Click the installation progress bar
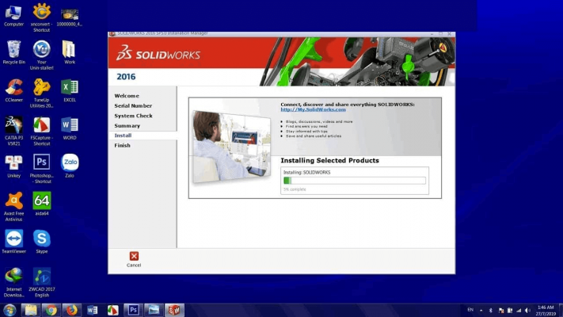 click(x=354, y=181)
